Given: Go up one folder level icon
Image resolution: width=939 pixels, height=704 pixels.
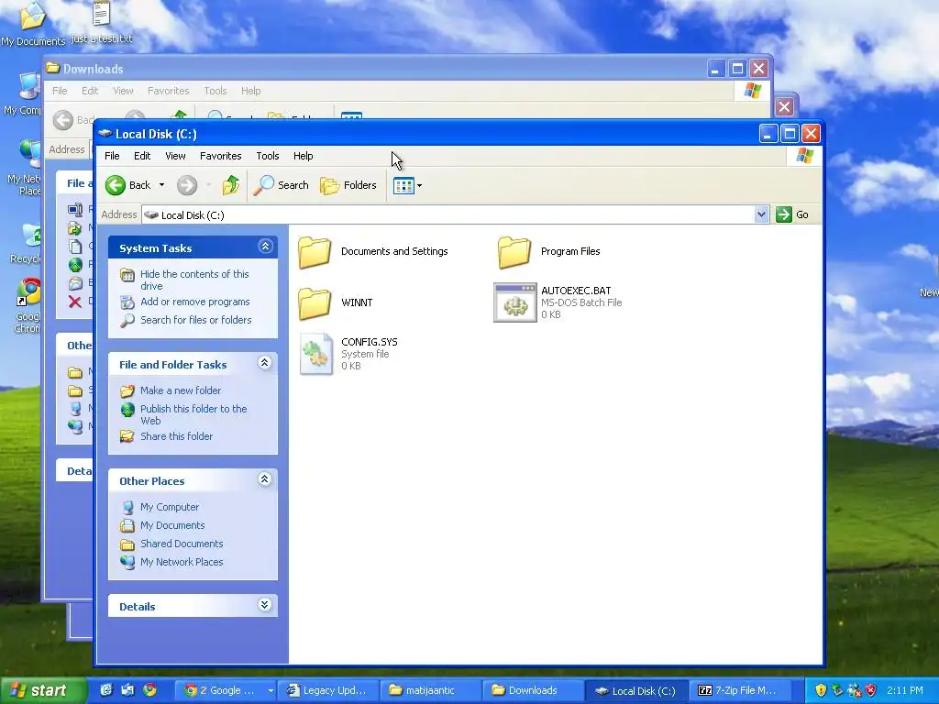Looking at the screenshot, I should point(230,185).
